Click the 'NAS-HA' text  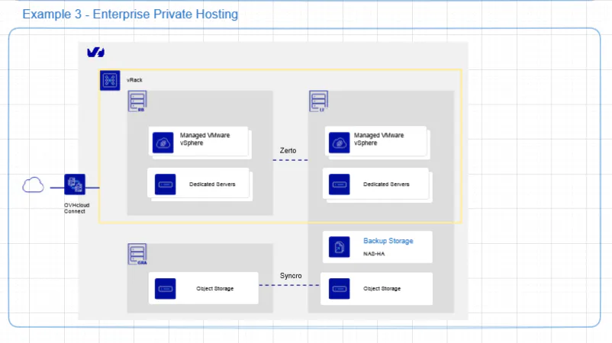374,254
